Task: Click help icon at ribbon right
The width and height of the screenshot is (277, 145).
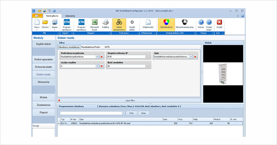Action: tap(243, 16)
